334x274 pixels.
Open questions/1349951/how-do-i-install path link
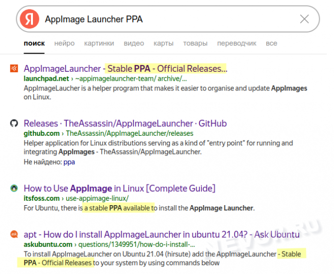tap(137, 244)
